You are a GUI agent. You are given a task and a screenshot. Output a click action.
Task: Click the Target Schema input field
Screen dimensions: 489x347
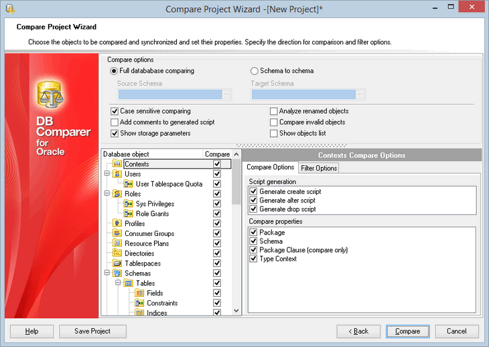pyautogui.click(x=303, y=94)
